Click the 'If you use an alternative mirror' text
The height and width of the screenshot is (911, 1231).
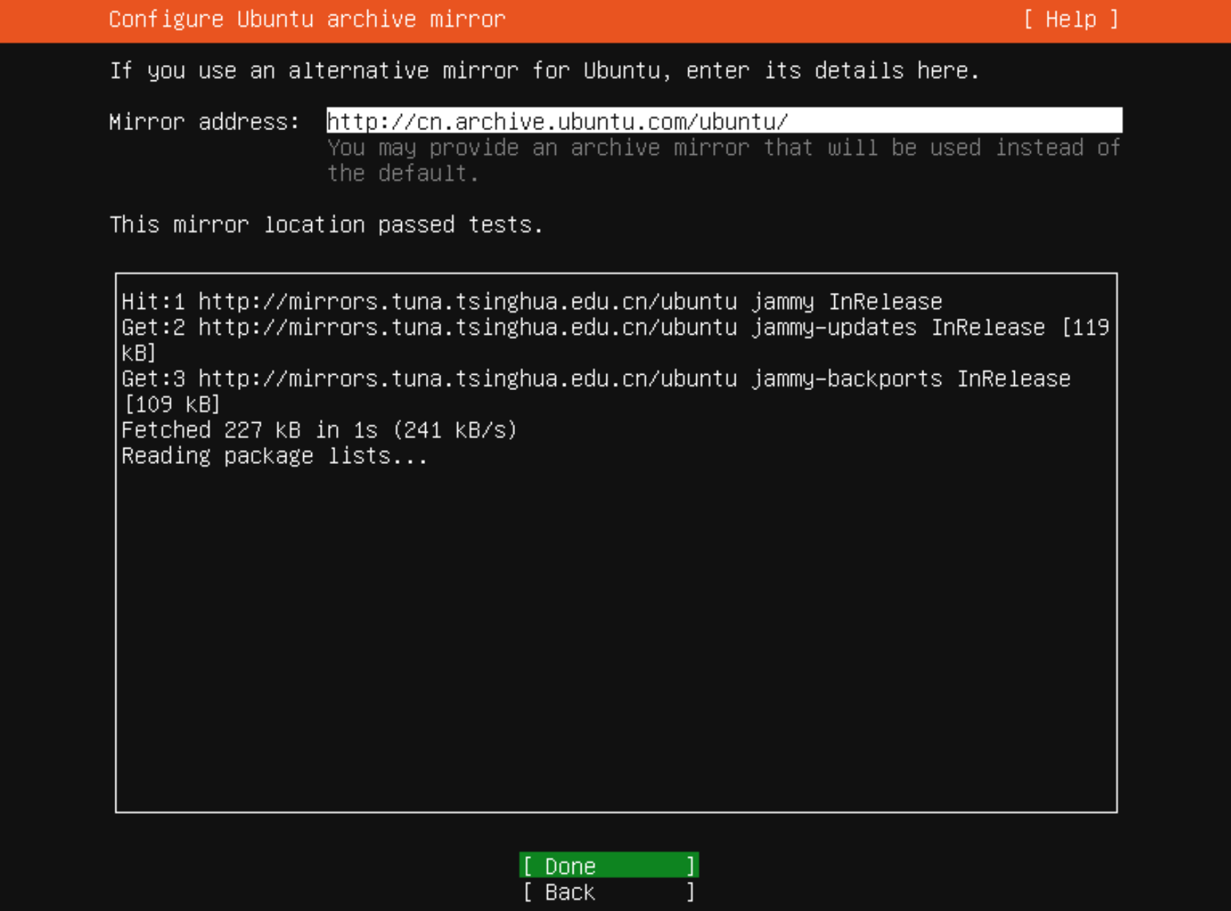544,71
